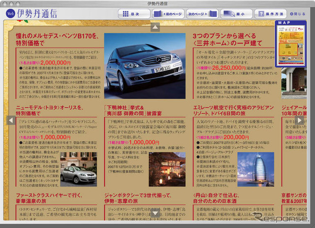Open the 操作方法 help button
315x228 pixels.
coord(271,14)
